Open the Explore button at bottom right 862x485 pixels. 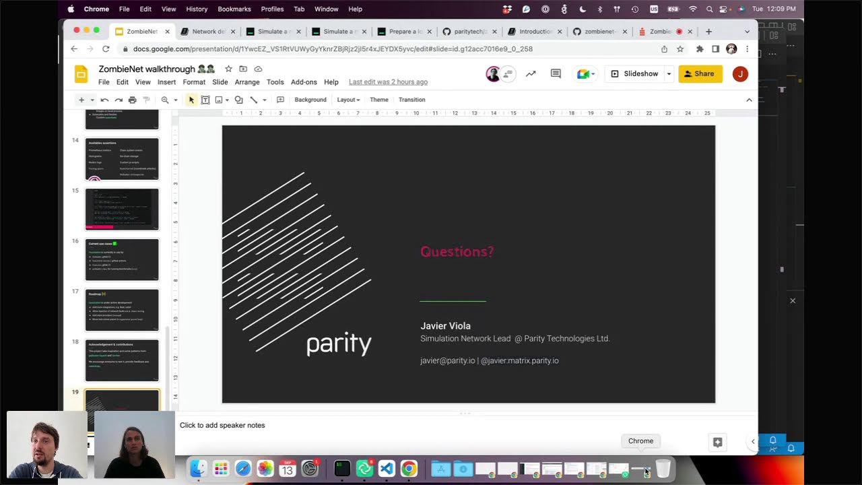[x=718, y=442]
